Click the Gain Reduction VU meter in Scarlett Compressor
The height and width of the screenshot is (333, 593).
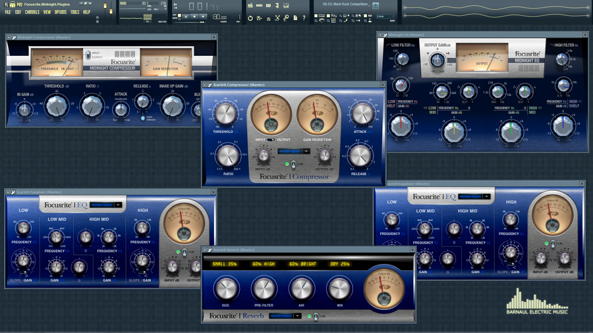[x=317, y=114]
